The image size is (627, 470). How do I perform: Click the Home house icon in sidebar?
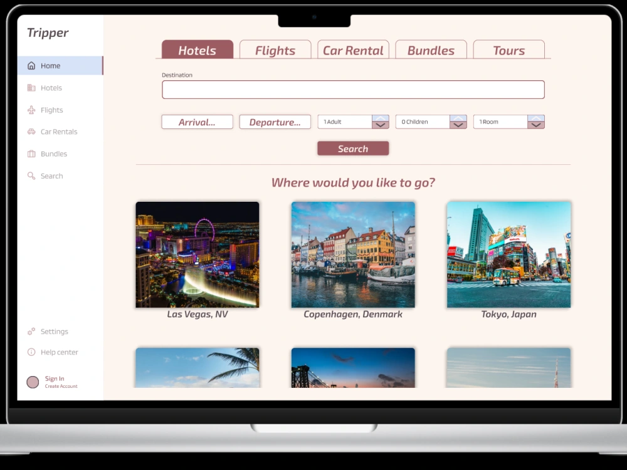pyautogui.click(x=31, y=66)
